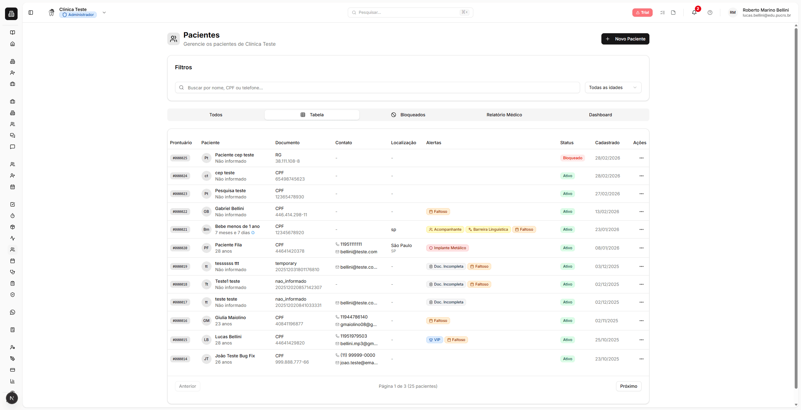Open the Todas as idades dropdown
801x410 pixels.
(x=613, y=87)
